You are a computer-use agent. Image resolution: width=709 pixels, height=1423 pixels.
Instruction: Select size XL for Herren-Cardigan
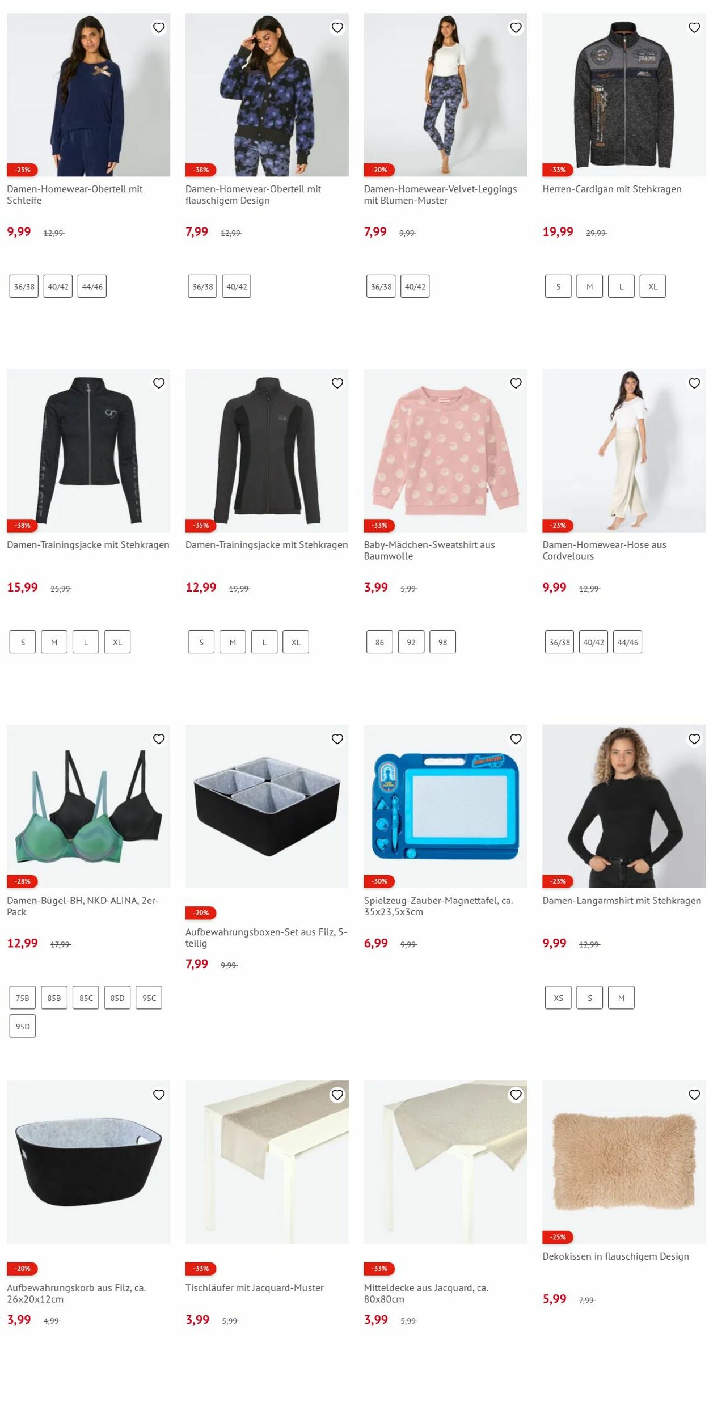tap(652, 286)
